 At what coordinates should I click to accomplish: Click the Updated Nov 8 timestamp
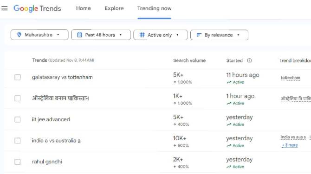[x=71, y=60]
